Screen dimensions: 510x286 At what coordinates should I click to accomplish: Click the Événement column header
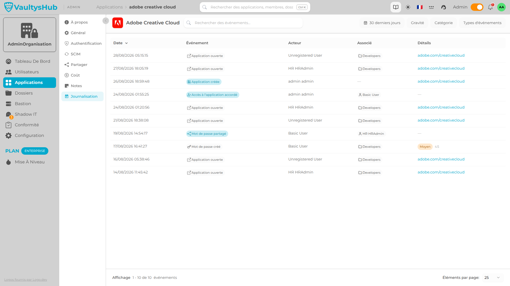[197, 43]
